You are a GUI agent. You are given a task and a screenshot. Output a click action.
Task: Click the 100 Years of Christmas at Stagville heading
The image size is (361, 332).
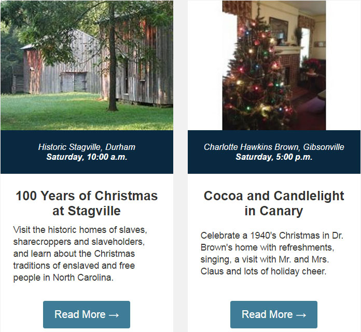tap(87, 203)
